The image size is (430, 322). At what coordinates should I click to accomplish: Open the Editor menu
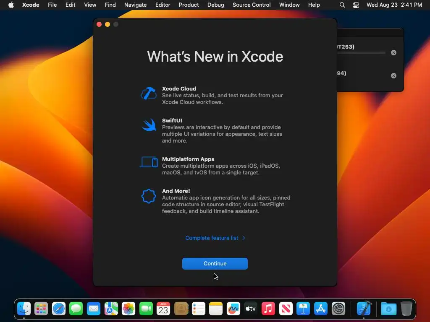(x=163, y=5)
